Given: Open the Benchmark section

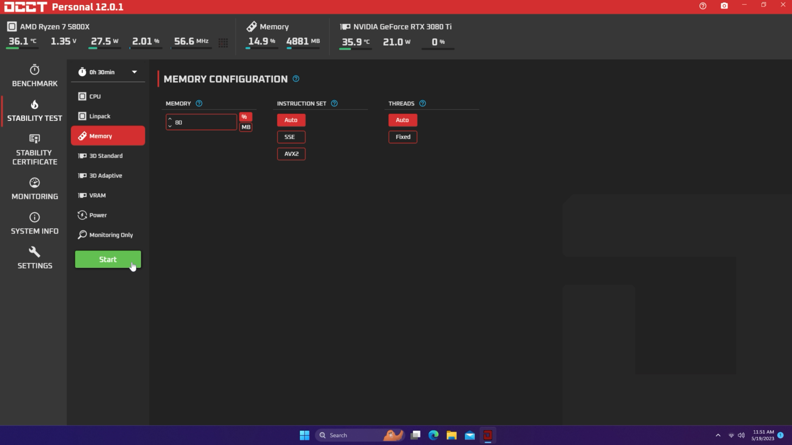Looking at the screenshot, I should pos(34,76).
